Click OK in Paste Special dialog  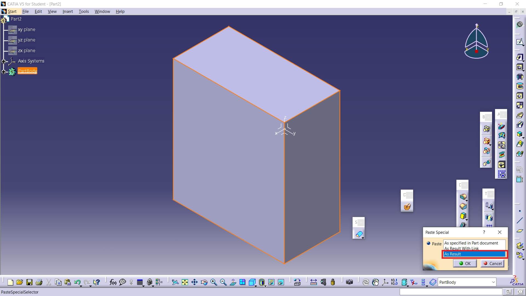point(465,263)
